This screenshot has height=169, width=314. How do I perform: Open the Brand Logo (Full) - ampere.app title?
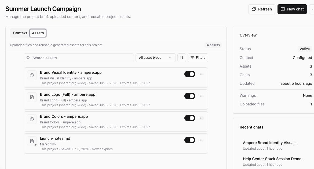pyautogui.click(x=68, y=94)
